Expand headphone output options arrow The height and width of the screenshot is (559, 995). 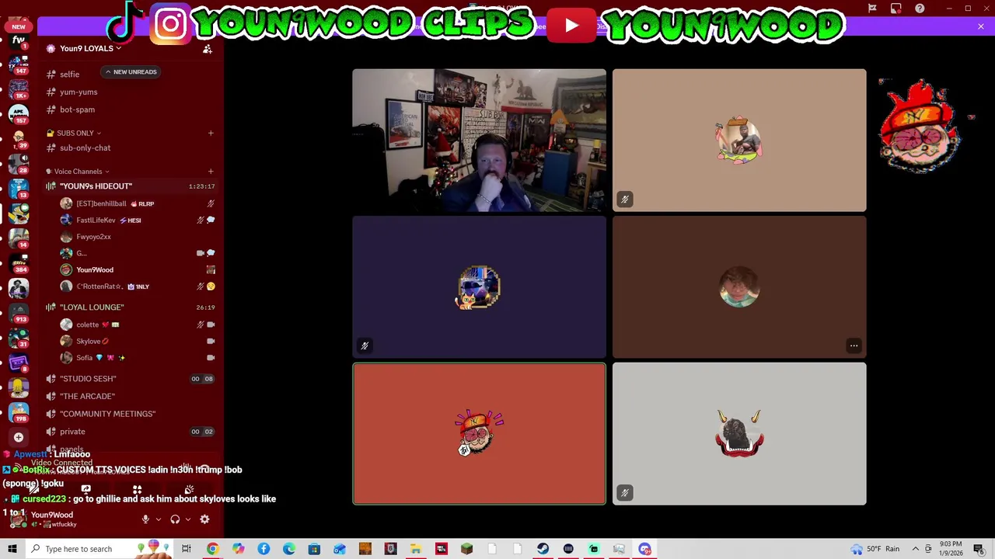[x=187, y=519]
